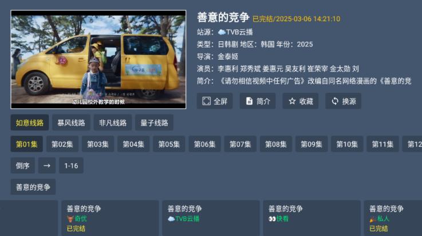Click the 善意的竞争 search tag
The image size is (422, 236).
[33, 187]
